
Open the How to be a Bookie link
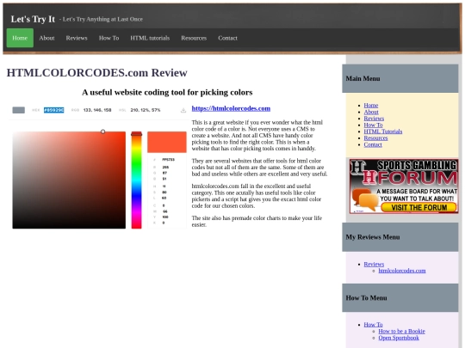click(x=402, y=331)
